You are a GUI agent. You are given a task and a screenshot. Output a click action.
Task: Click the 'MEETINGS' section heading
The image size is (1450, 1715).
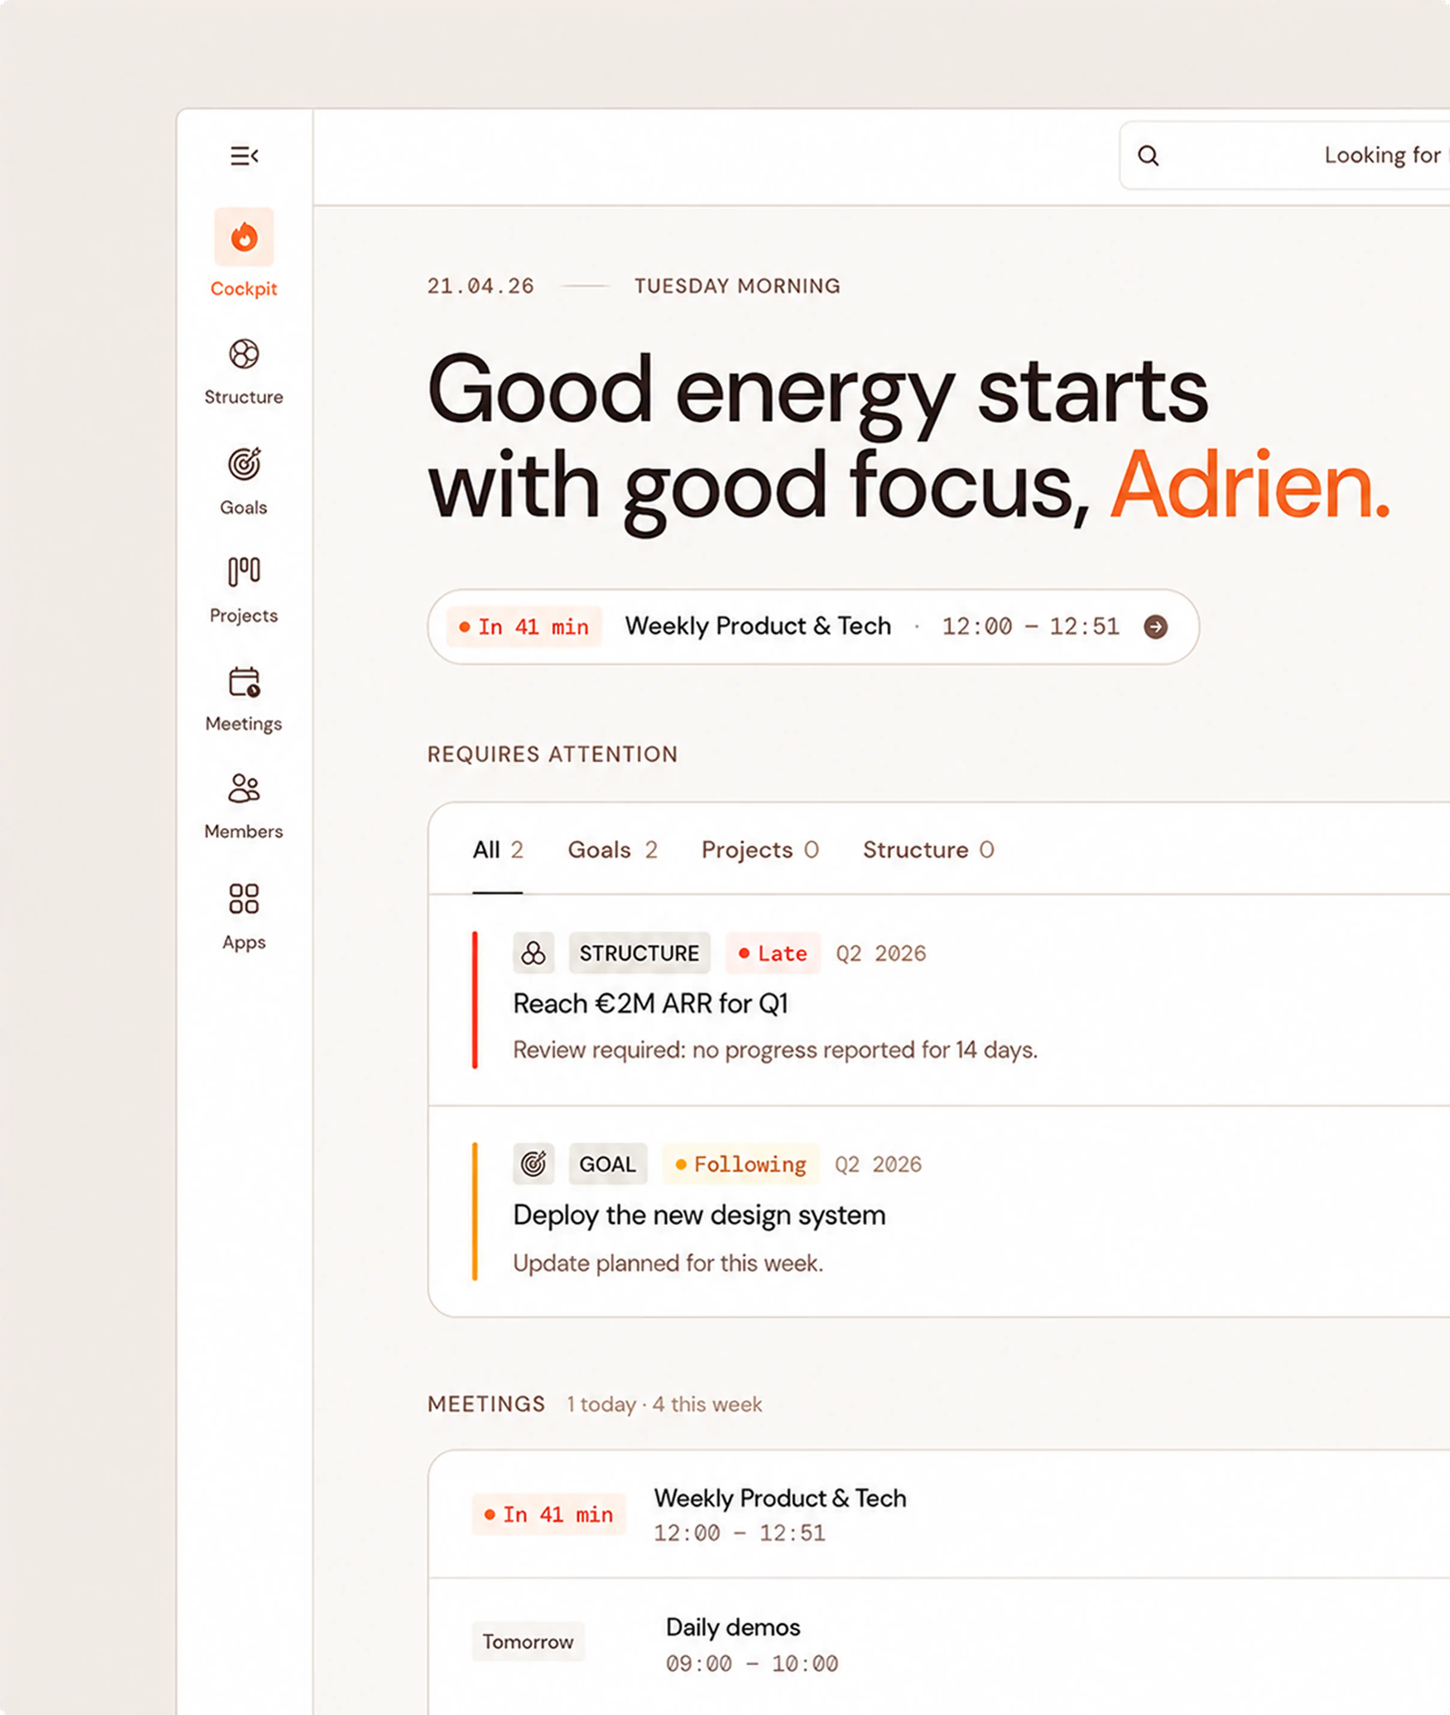[487, 1404]
